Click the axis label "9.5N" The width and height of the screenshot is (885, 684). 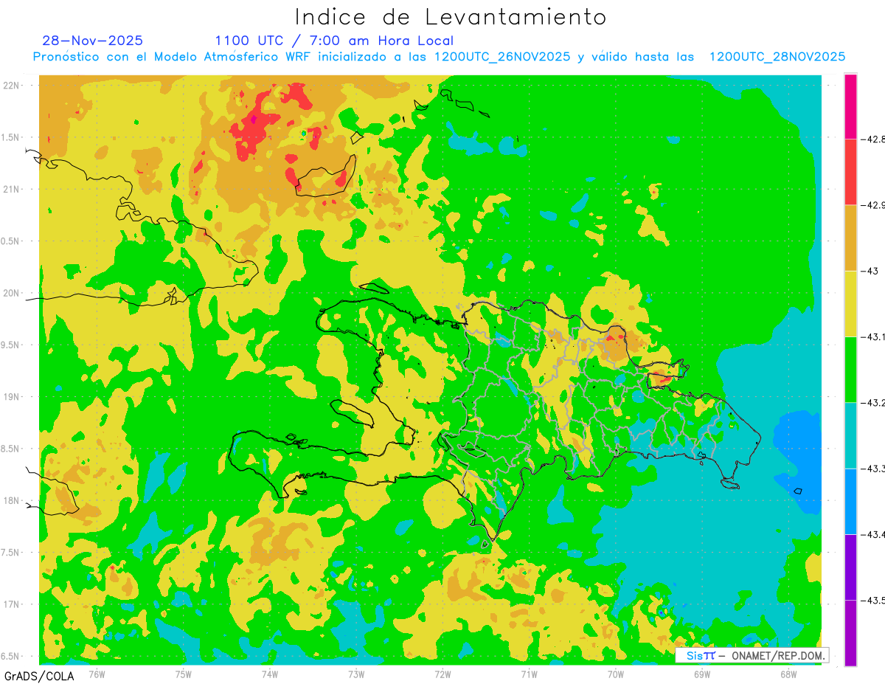pos(10,345)
